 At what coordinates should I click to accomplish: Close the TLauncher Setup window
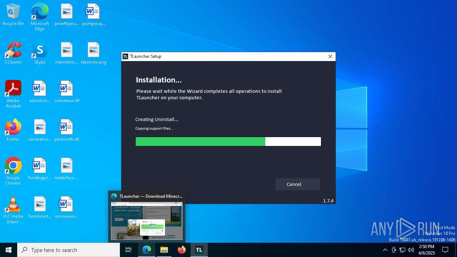pyautogui.click(x=330, y=56)
